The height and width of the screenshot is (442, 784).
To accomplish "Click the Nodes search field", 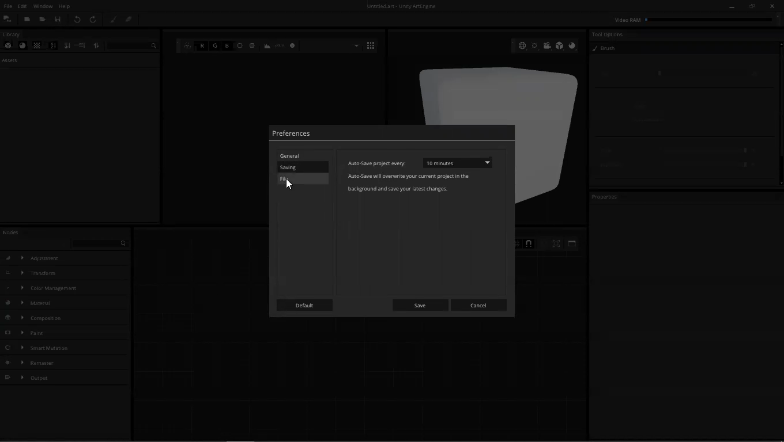I will click(x=95, y=243).
